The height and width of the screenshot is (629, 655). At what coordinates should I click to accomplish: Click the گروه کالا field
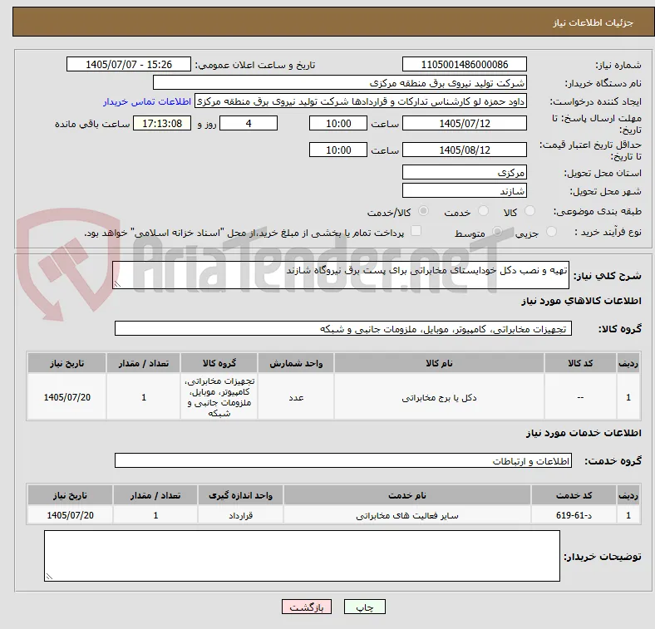point(343,328)
